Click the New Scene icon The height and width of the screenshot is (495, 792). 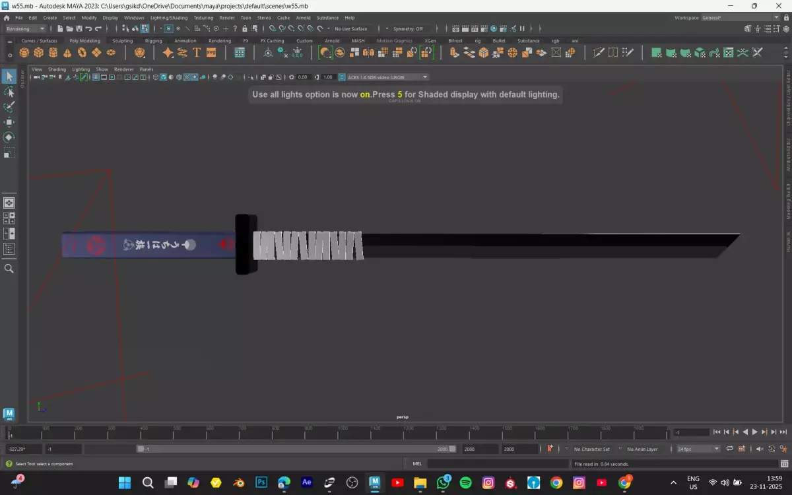click(x=60, y=28)
